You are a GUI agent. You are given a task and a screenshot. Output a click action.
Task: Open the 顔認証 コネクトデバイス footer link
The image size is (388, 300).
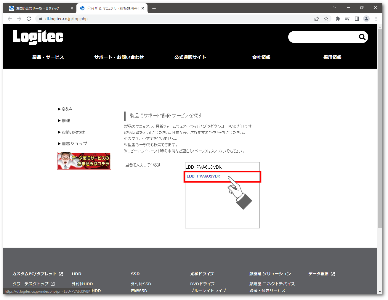[x=272, y=284]
